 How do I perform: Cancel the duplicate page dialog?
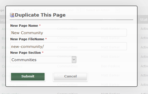coord(70,77)
